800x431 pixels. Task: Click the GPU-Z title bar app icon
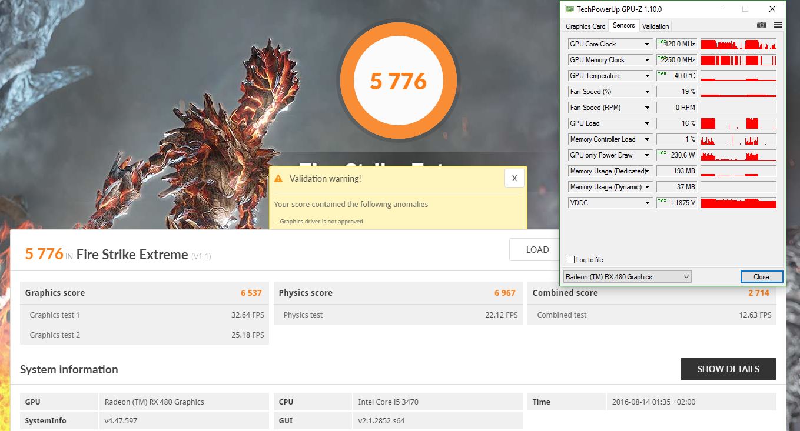[569, 9]
